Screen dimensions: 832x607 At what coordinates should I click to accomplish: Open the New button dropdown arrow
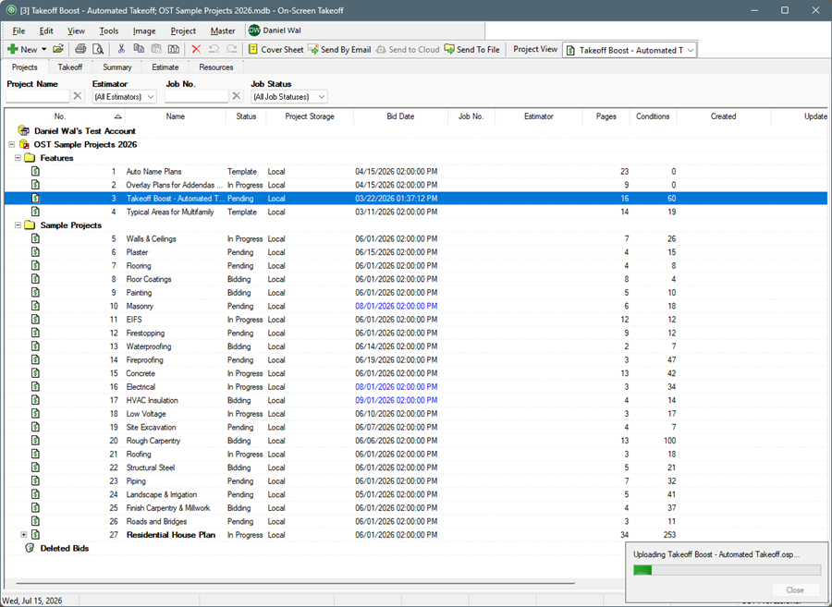[x=44, y=49]
